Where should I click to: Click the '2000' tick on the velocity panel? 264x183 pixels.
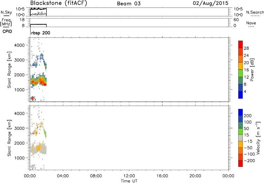pos(19,143)
